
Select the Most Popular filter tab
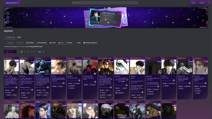pos(42,43)
